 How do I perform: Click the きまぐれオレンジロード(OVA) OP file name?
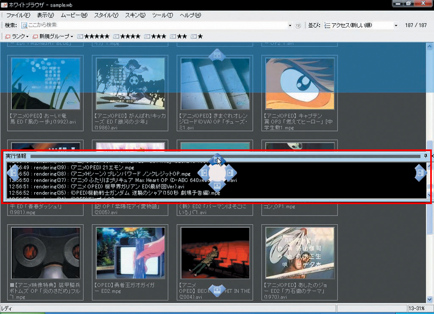pos(213,122)
